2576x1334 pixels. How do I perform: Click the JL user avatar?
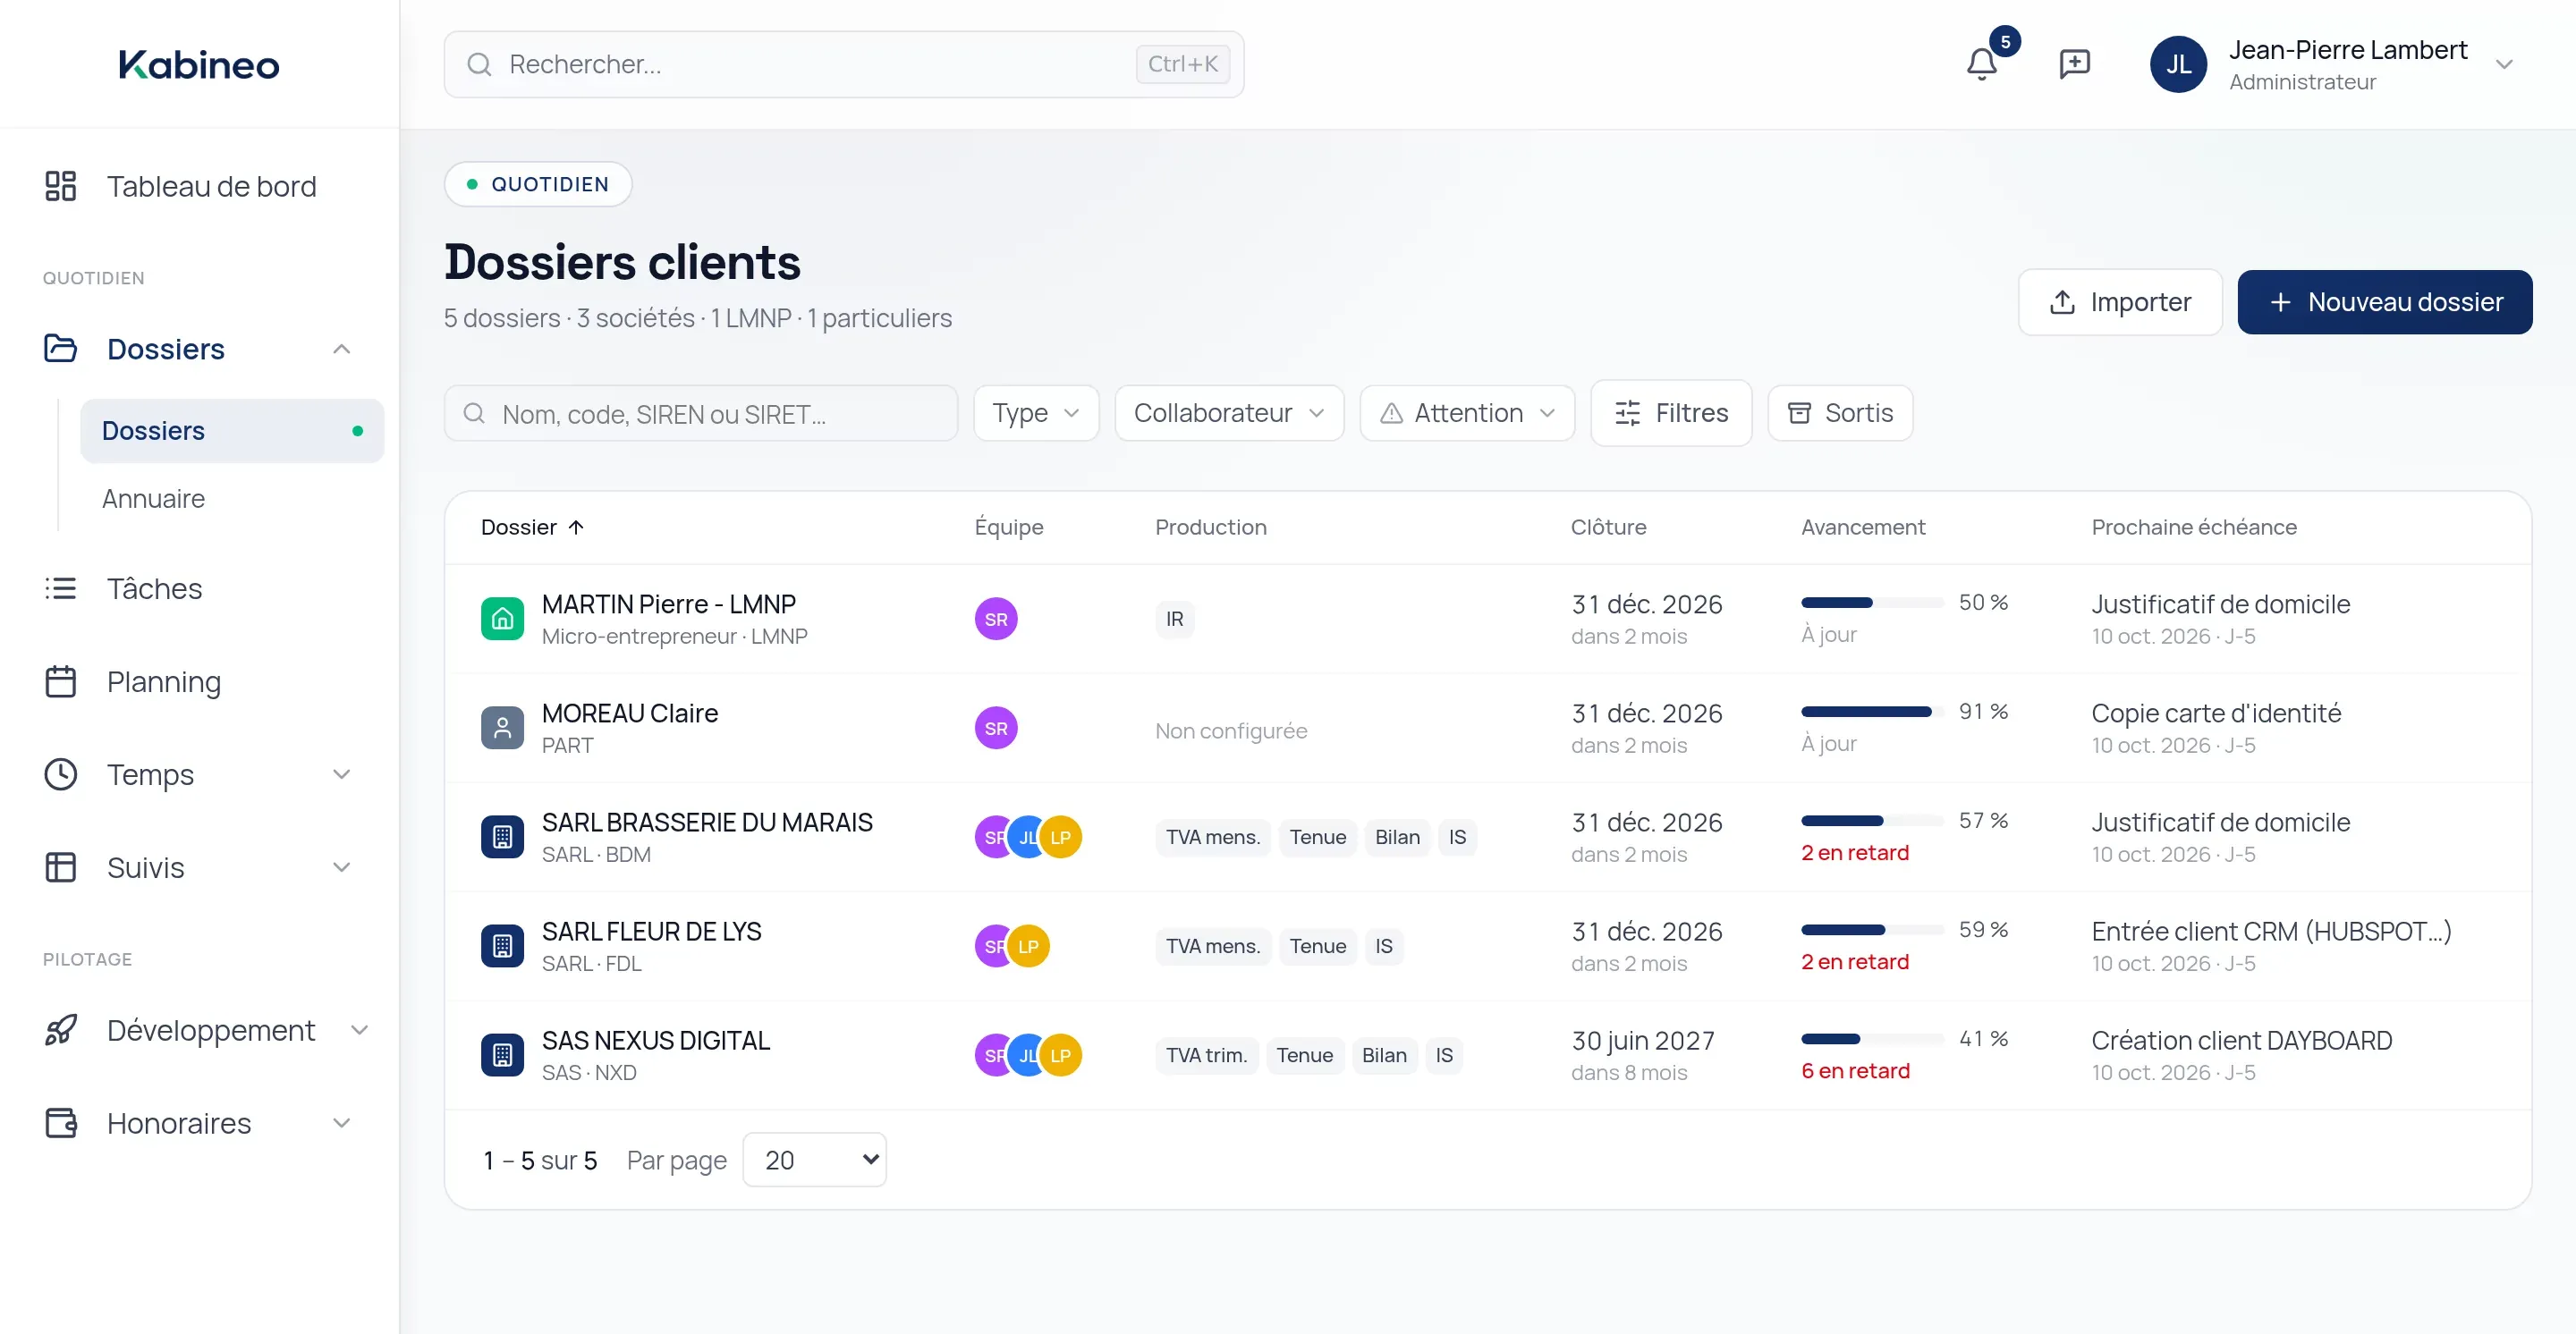coord(2178,64)
